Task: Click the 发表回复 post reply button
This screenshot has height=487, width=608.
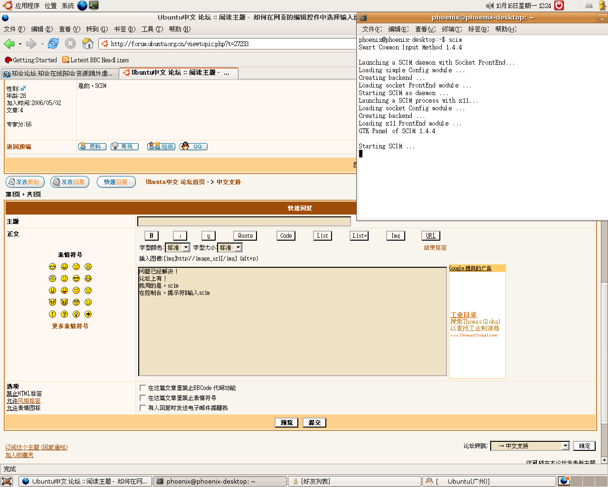Action: point(70,182)
